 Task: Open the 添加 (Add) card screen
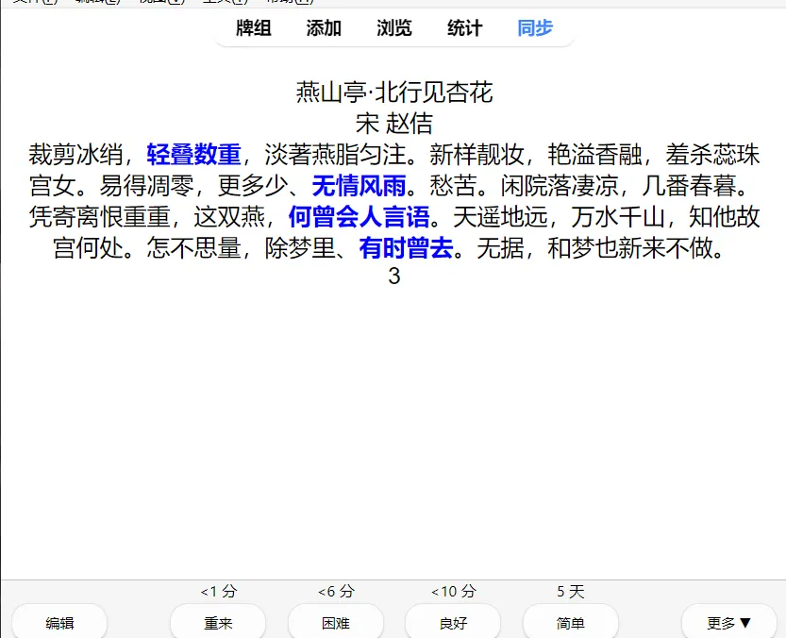pos(323,28)
